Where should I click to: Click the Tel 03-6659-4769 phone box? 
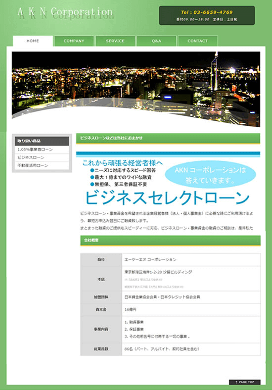pyautogui.click(x=207, y=15)
